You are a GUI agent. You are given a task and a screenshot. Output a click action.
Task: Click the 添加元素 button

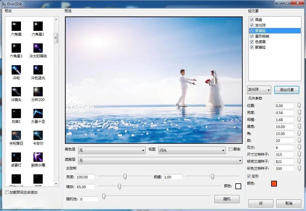[x=287, y=90]
